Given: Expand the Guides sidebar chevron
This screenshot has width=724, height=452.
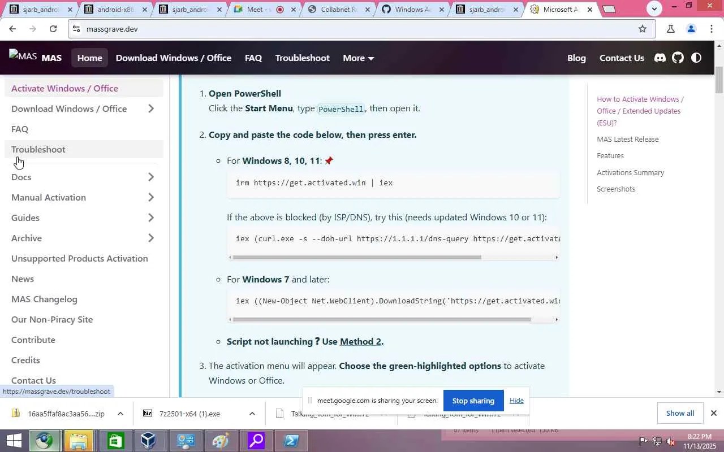Looking at the screenshot, I should [x=151, y=218].
